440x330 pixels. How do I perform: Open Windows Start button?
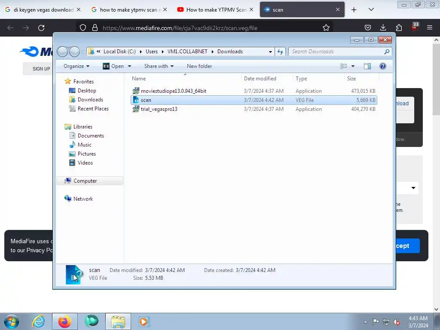coord(12,321)
